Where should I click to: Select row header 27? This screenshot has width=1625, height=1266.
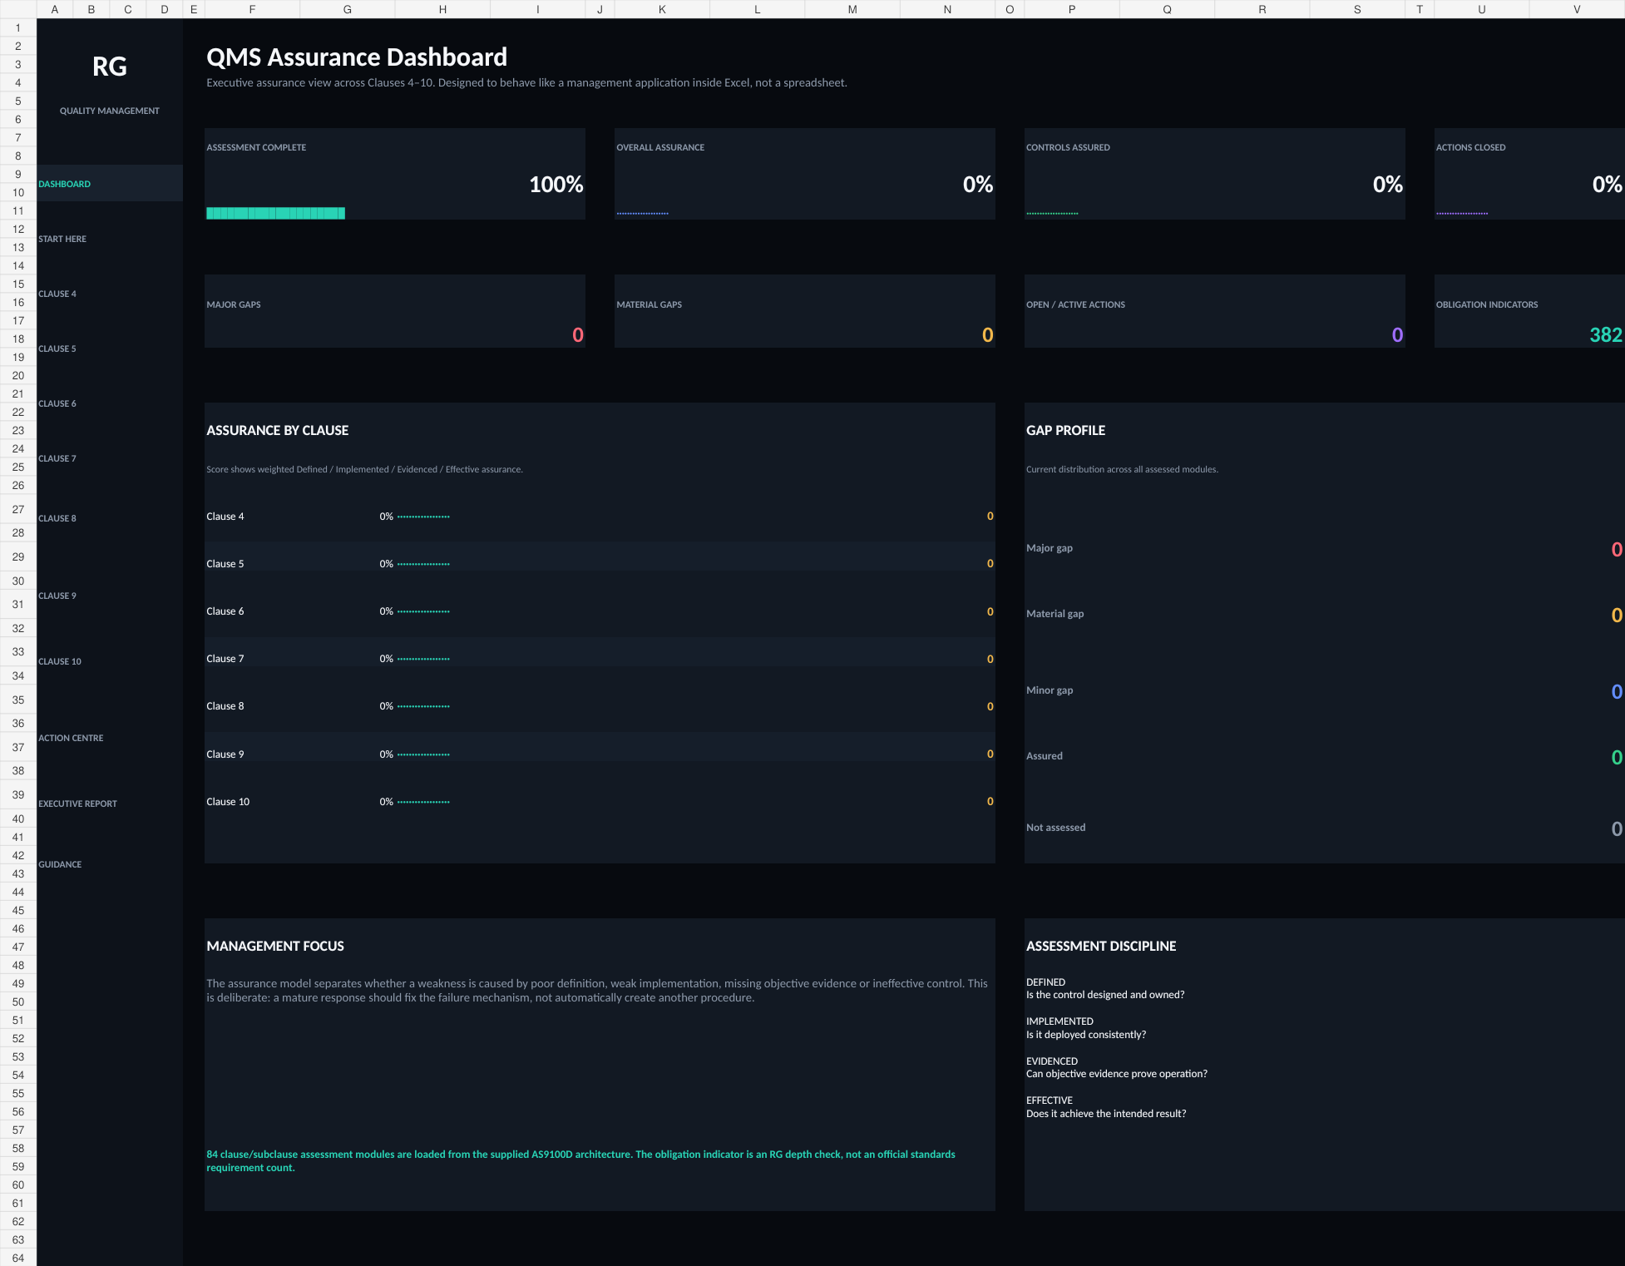[x=18, y=509]
